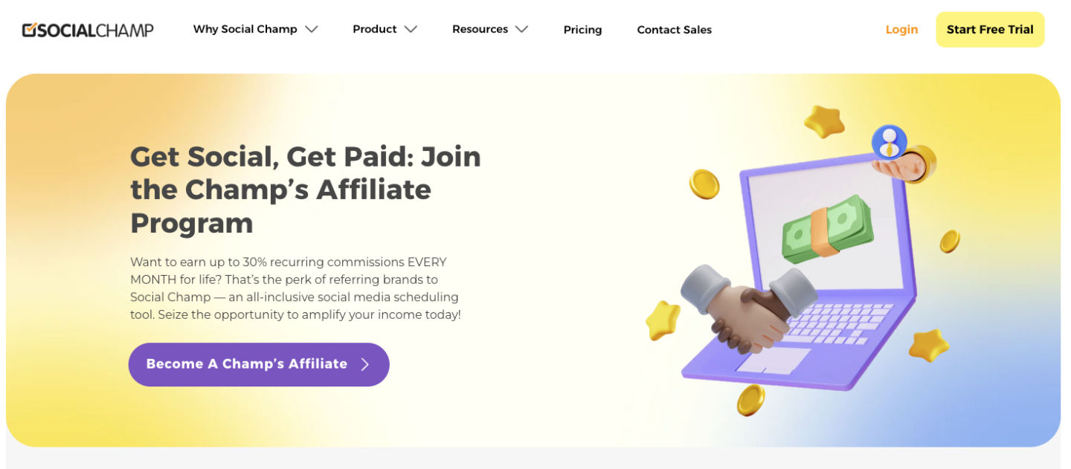Click the arrow inside the affiliate button

(365, 364)
